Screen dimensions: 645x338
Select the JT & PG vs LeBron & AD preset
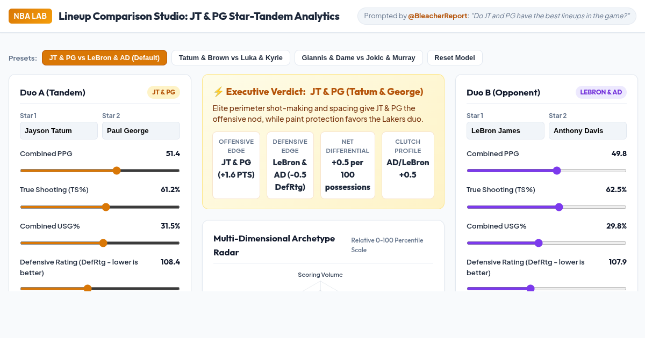click(104, 58)
